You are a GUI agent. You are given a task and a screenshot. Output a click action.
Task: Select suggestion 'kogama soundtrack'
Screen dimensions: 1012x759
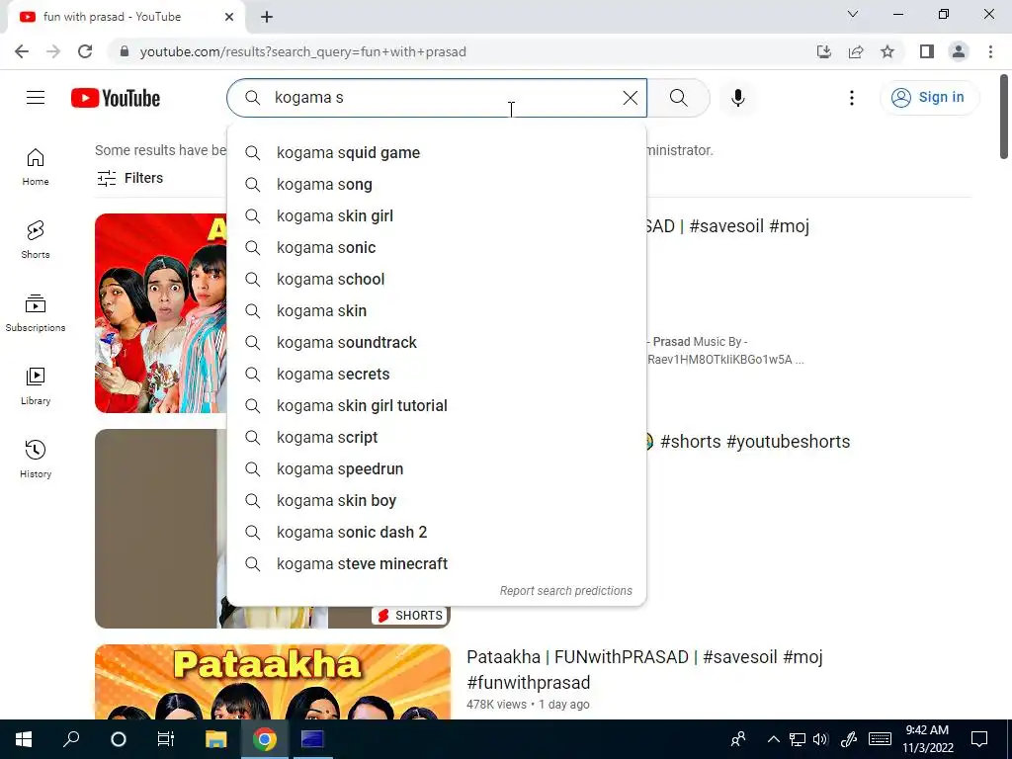pyautogui.click(x=436, y=343)
